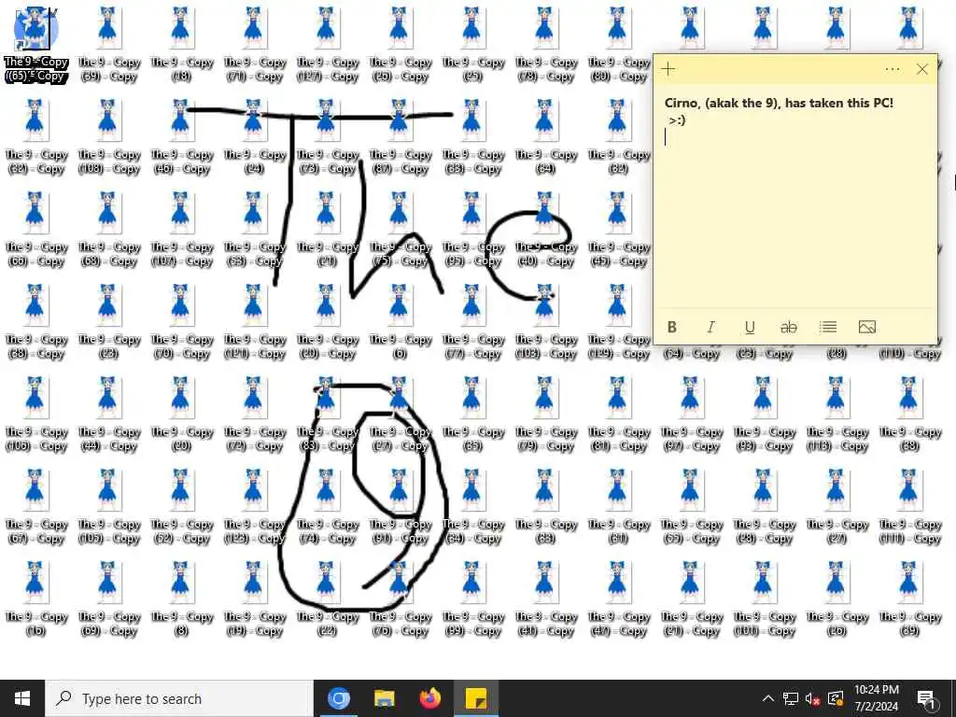956x717 pixels.
Task: Select desktop file 'The 9 - Copy (97) - Copy'
Action: (691, 415)
